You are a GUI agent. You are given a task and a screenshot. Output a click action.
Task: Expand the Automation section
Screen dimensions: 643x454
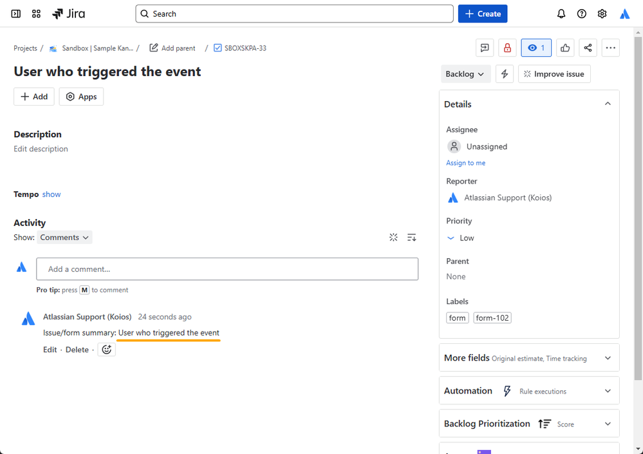point(608,391)
